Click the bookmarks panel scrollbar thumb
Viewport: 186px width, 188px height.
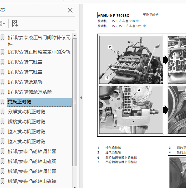click(x=75, y=102)
